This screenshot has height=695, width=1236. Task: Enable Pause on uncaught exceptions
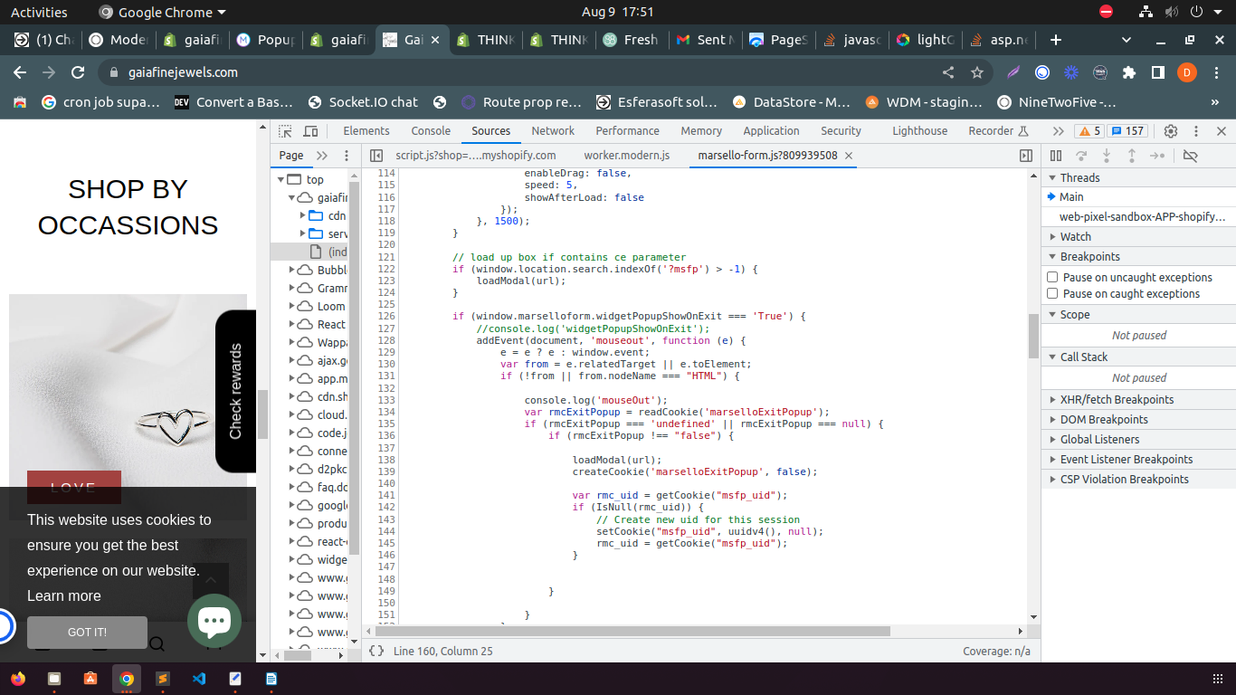[x=1052, y=278]
